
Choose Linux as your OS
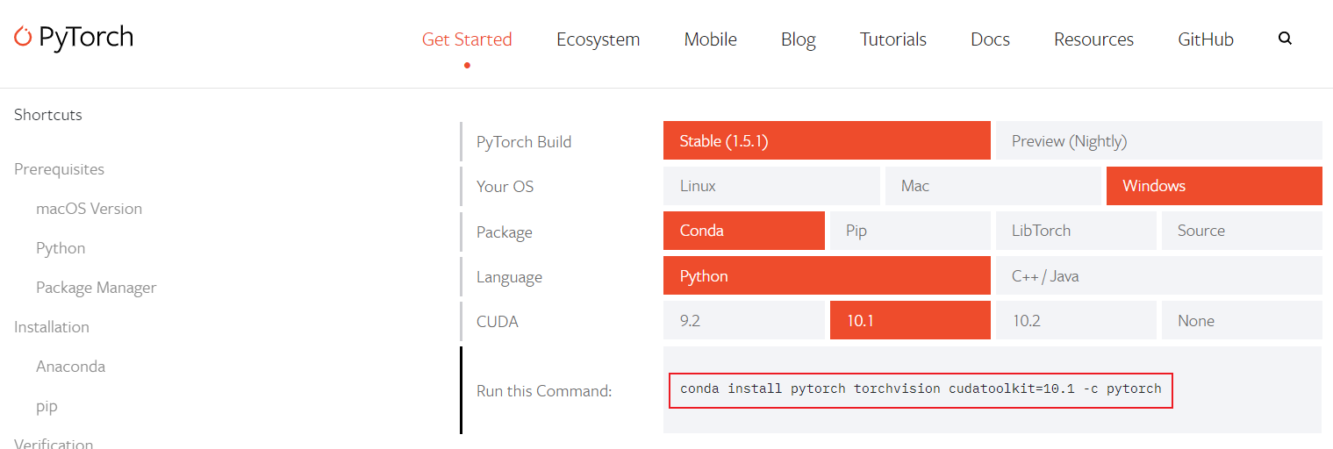(771, 186)
